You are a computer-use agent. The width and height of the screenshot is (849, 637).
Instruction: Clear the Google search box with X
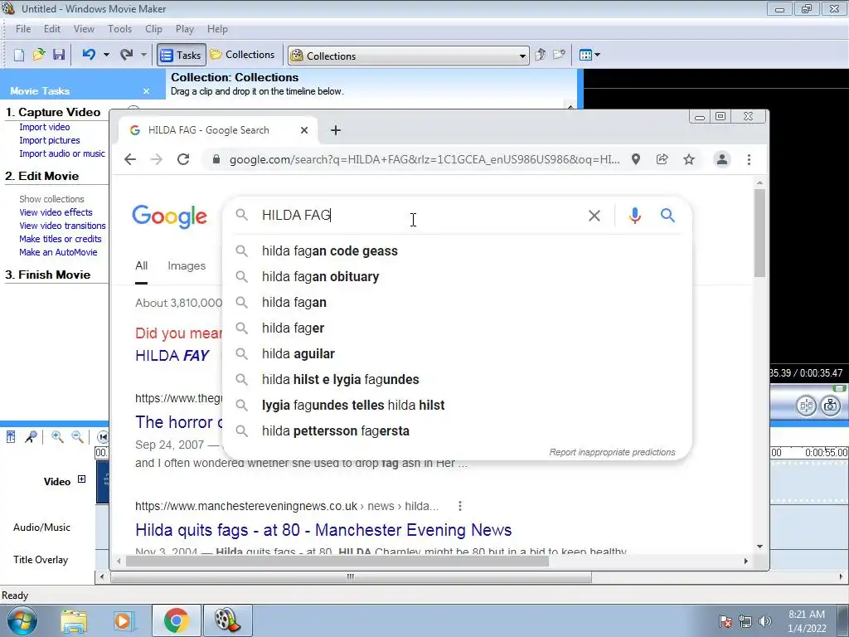594,216
